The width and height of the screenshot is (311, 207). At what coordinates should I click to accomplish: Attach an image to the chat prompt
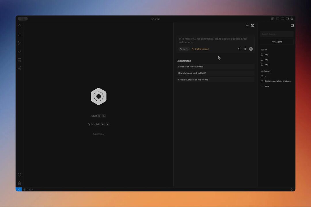point(239,49)
